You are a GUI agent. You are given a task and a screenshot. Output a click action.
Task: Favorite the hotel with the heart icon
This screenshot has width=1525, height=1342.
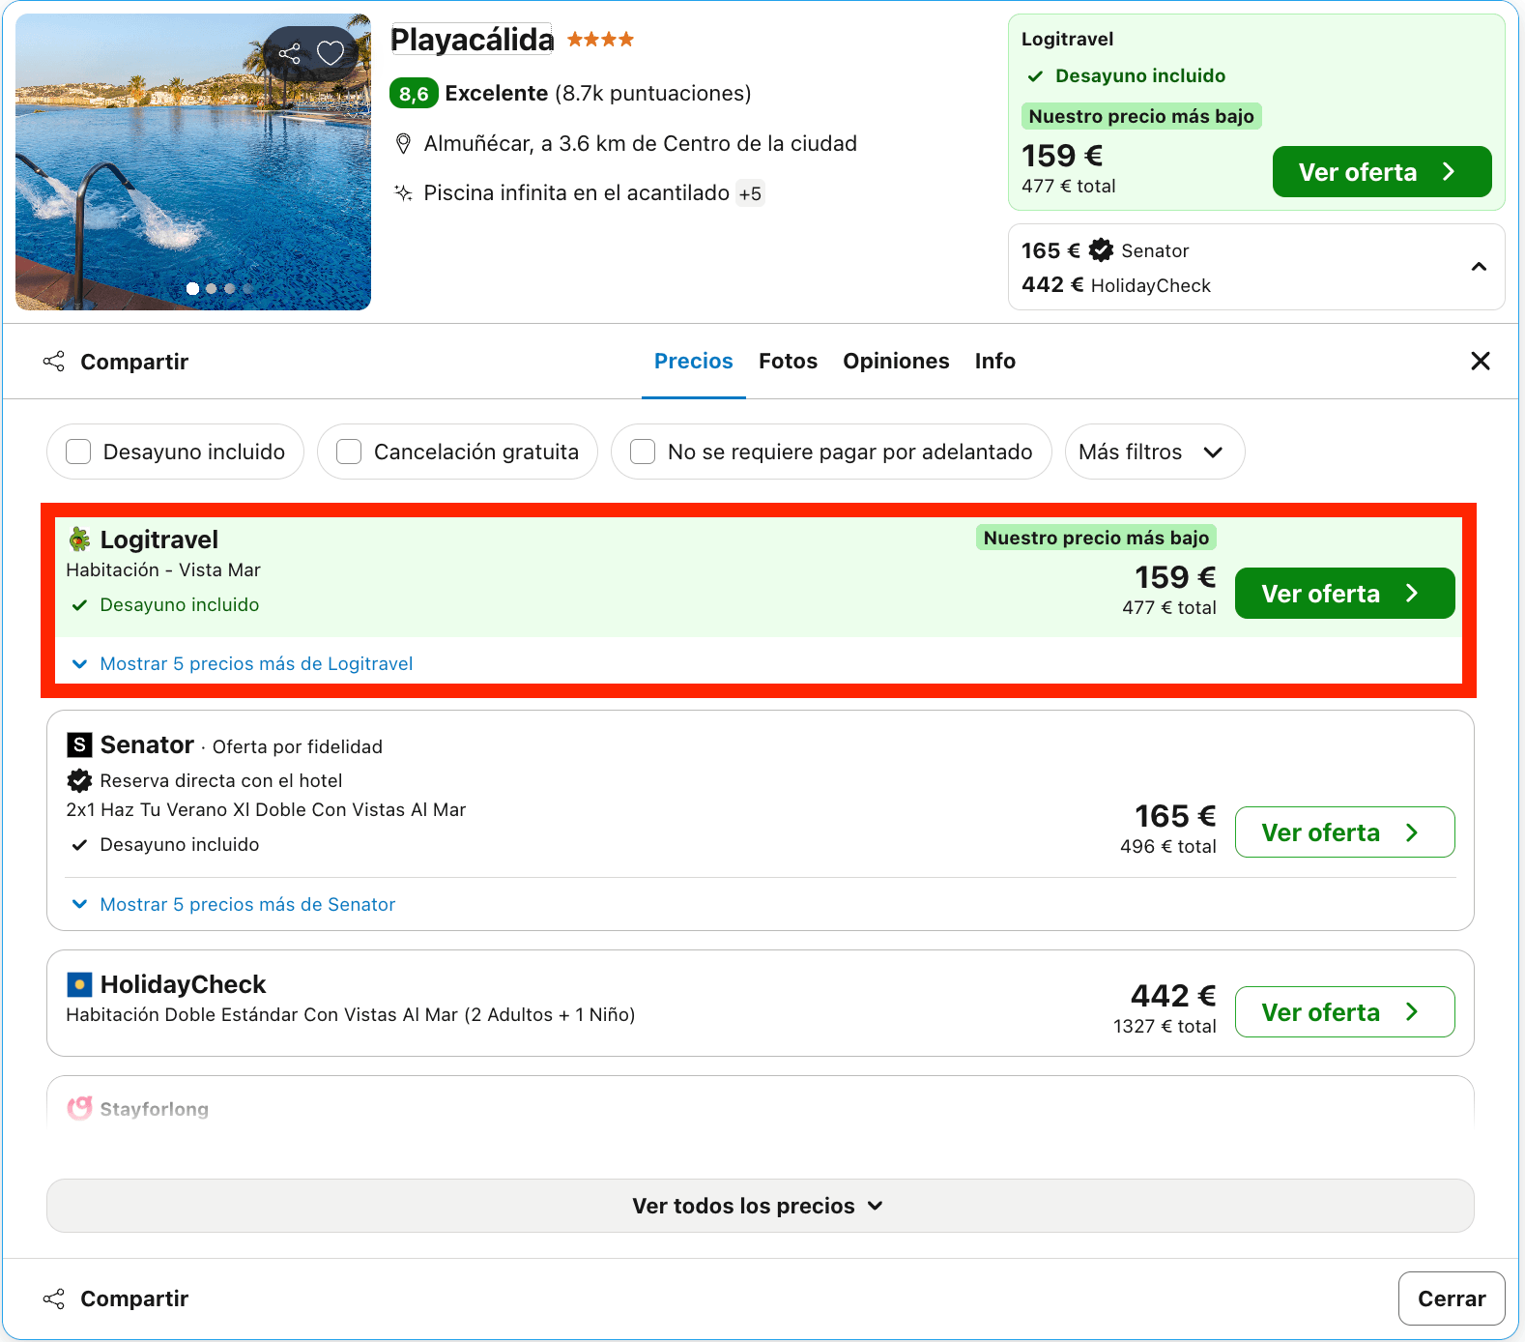pyautogui.click(x=331, y=53)
